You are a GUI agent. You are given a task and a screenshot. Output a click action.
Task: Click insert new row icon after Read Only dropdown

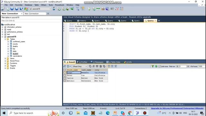pos(90,66)
